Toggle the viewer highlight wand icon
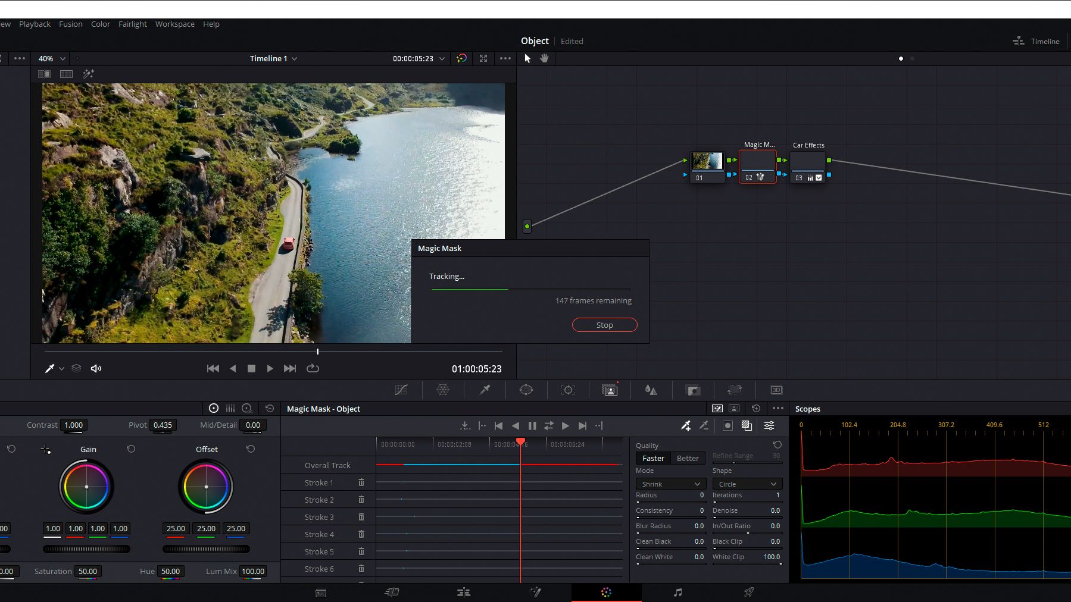The height and width of the screenshot is (602, 1071). click(x=88, y=74)
